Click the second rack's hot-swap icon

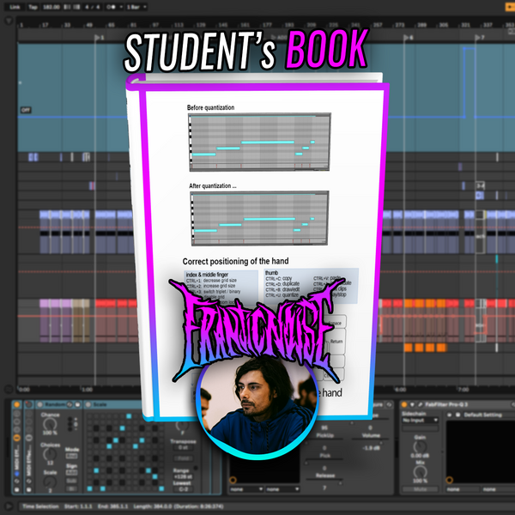click(29, 482)
